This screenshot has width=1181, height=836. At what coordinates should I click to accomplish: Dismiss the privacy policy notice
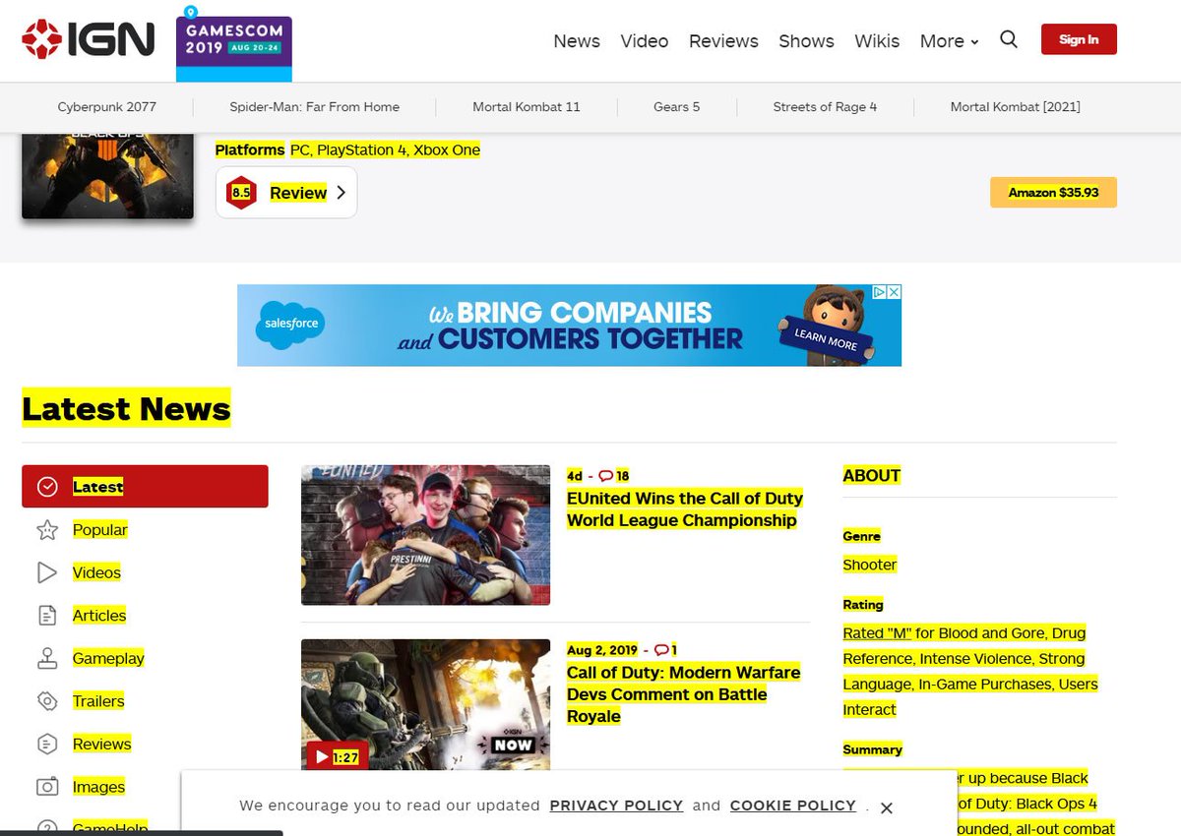point(887,807)
